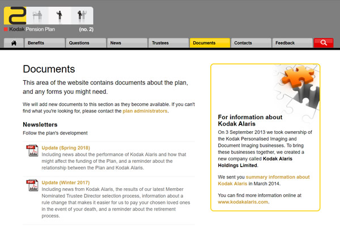
Task: Click PDF icon beside Update (Winter 2017)
Action: tap(32, 185)
